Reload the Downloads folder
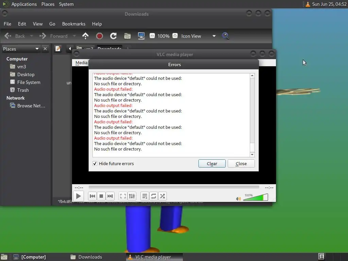Viewport: 348px width, 261px height. [x=114, y=36]
